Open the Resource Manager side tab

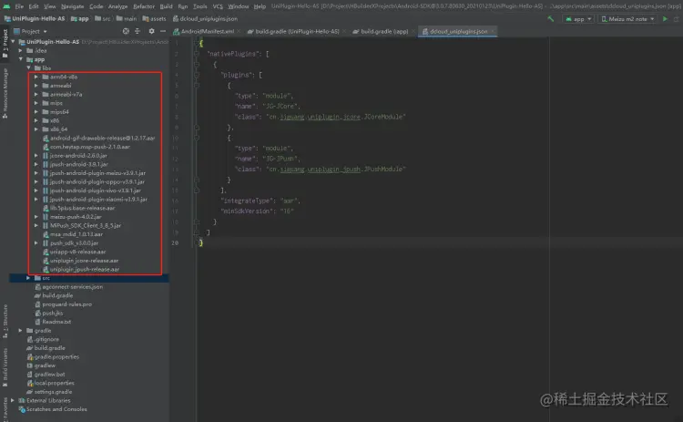(5, 93)
